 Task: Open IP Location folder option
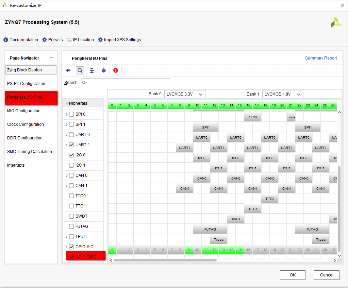click(80, 40)
